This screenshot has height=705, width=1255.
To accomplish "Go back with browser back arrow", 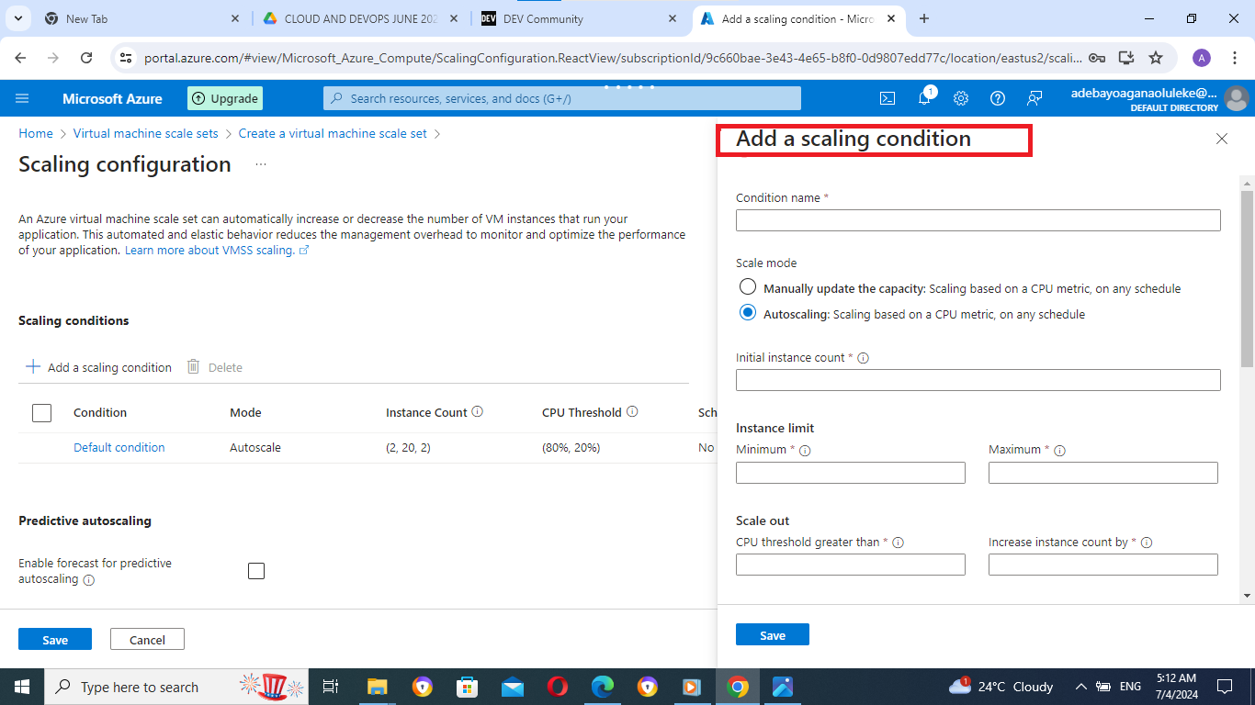I will tap(21, 58).
